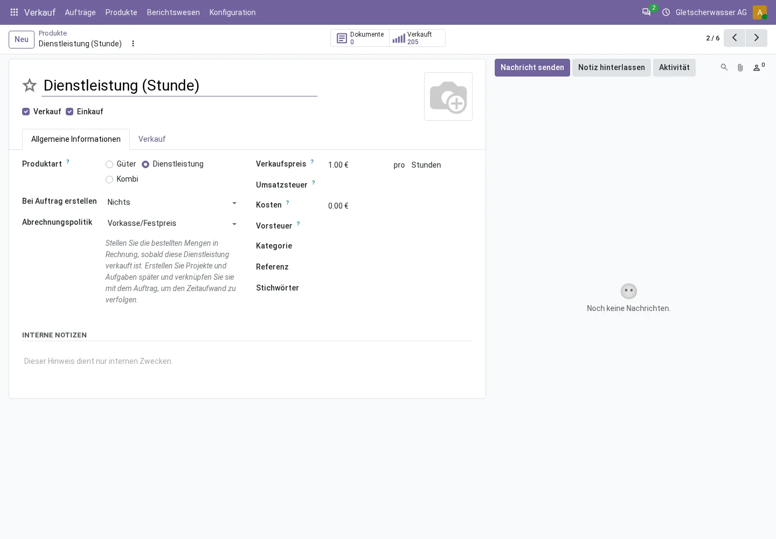
Task: Show help tooltip for Kosten
Action: (288, 203)
